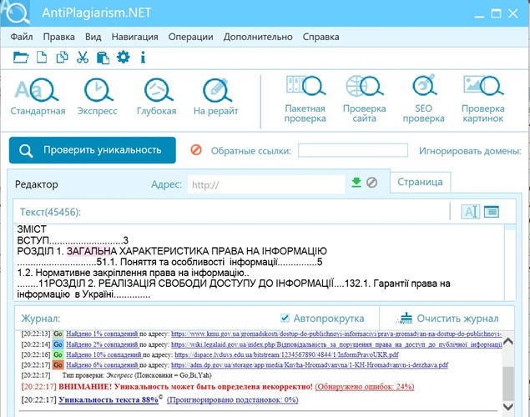
Task: Open the wiki.legalaid.gov.ua source link
Action: (x=336, y=344)
